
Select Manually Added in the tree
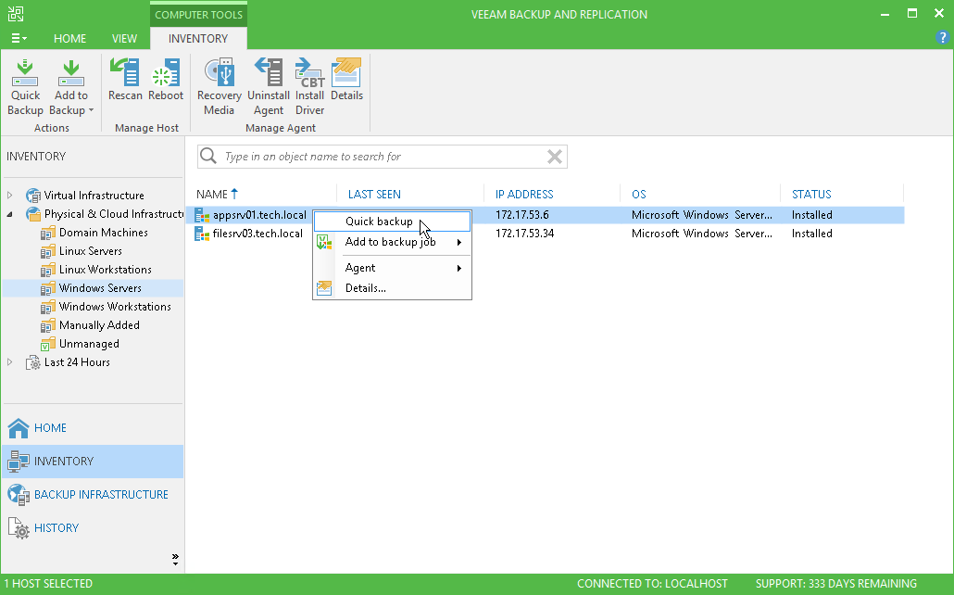click(x=99, y=325)
